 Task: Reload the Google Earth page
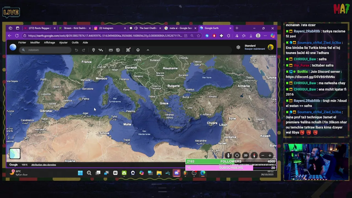click(x=17, y=36)
